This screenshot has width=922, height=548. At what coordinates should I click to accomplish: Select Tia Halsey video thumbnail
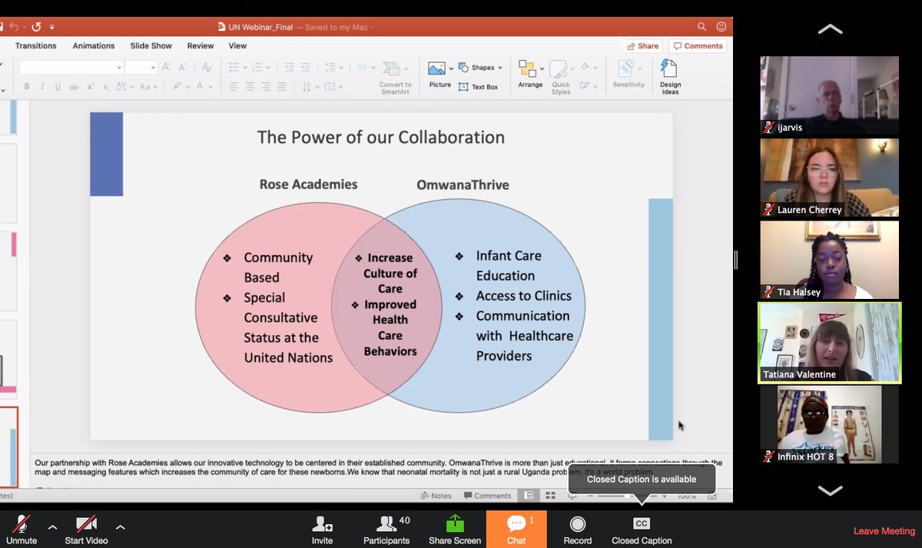pos(830,260)
